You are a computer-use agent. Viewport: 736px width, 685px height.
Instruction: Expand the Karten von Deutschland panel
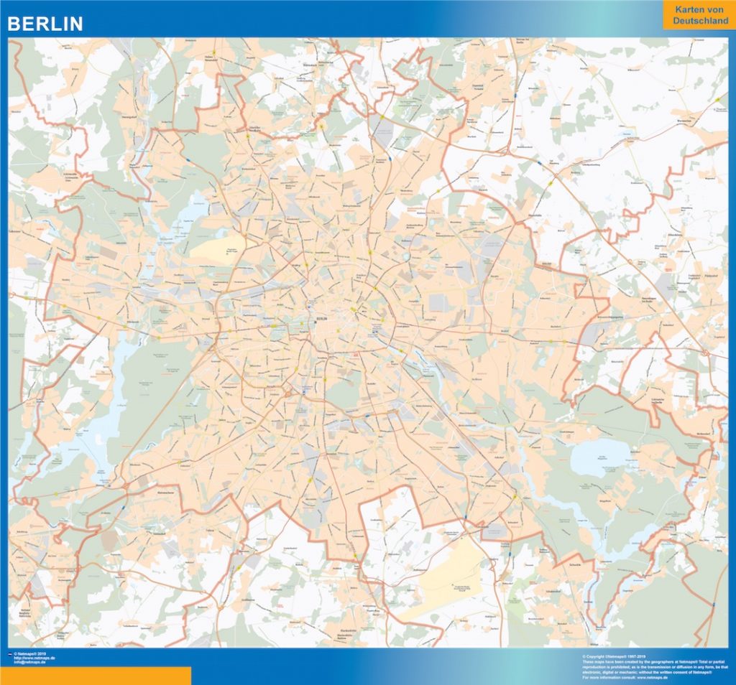coord(699,16)
